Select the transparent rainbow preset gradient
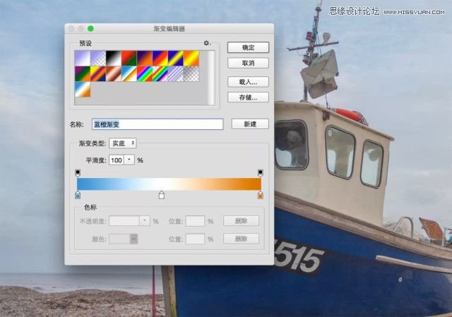This screenshot has width=452, height=317. click(160, 73)
